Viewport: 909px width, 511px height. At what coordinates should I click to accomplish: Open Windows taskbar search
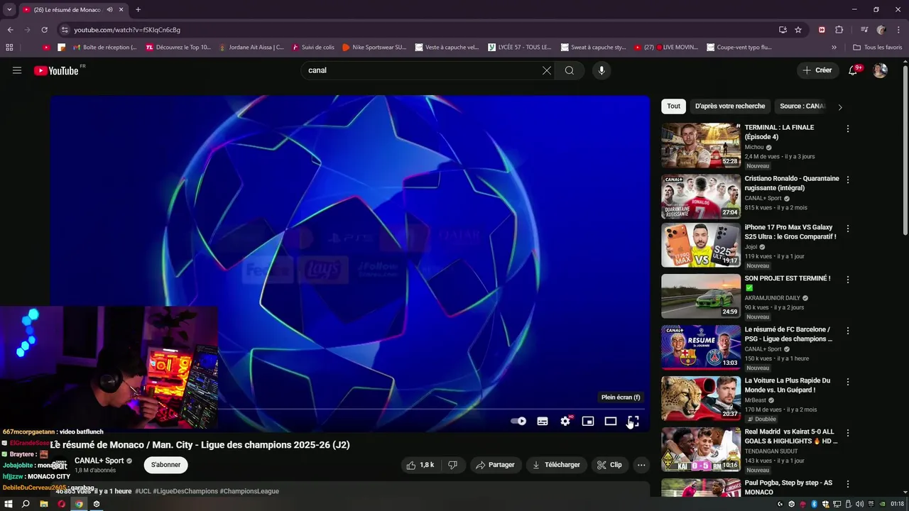tap(26, 504)
